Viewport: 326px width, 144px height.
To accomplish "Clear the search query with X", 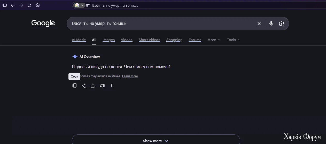I will click(x=259, y=24).
